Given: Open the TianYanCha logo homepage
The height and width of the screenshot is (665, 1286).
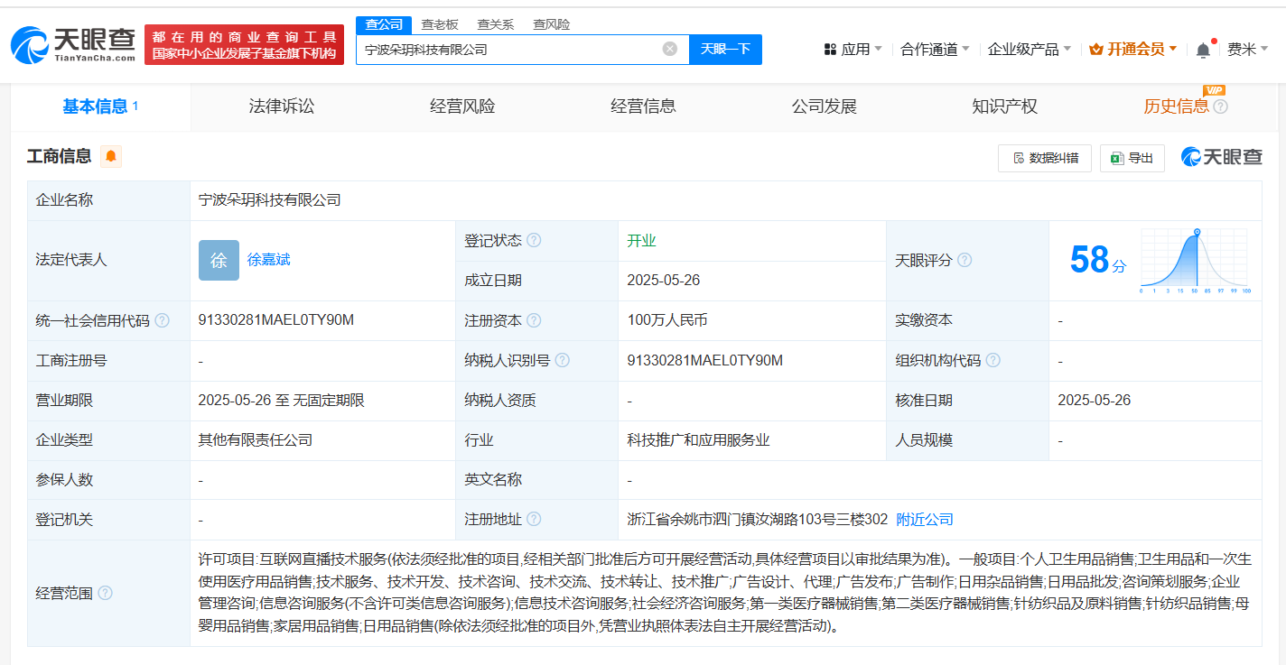Looking at the screenshot, I should pyautogui.click(x=73, y=44).
